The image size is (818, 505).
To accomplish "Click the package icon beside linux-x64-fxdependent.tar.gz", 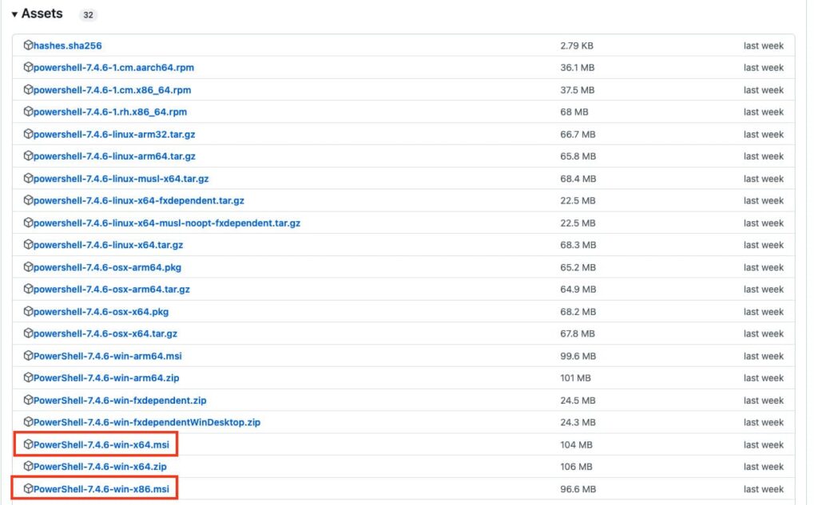I will (x=28, y=200).
